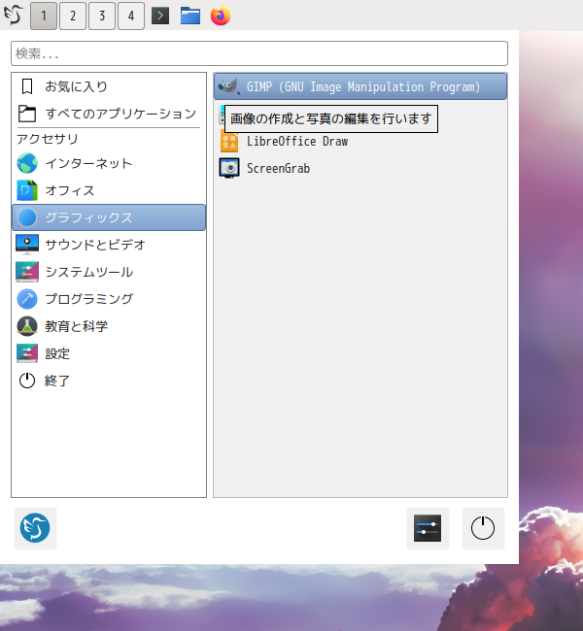Select the インターネット category
Image resolution: width=583 pixels, height=631 pixels.
109,163
